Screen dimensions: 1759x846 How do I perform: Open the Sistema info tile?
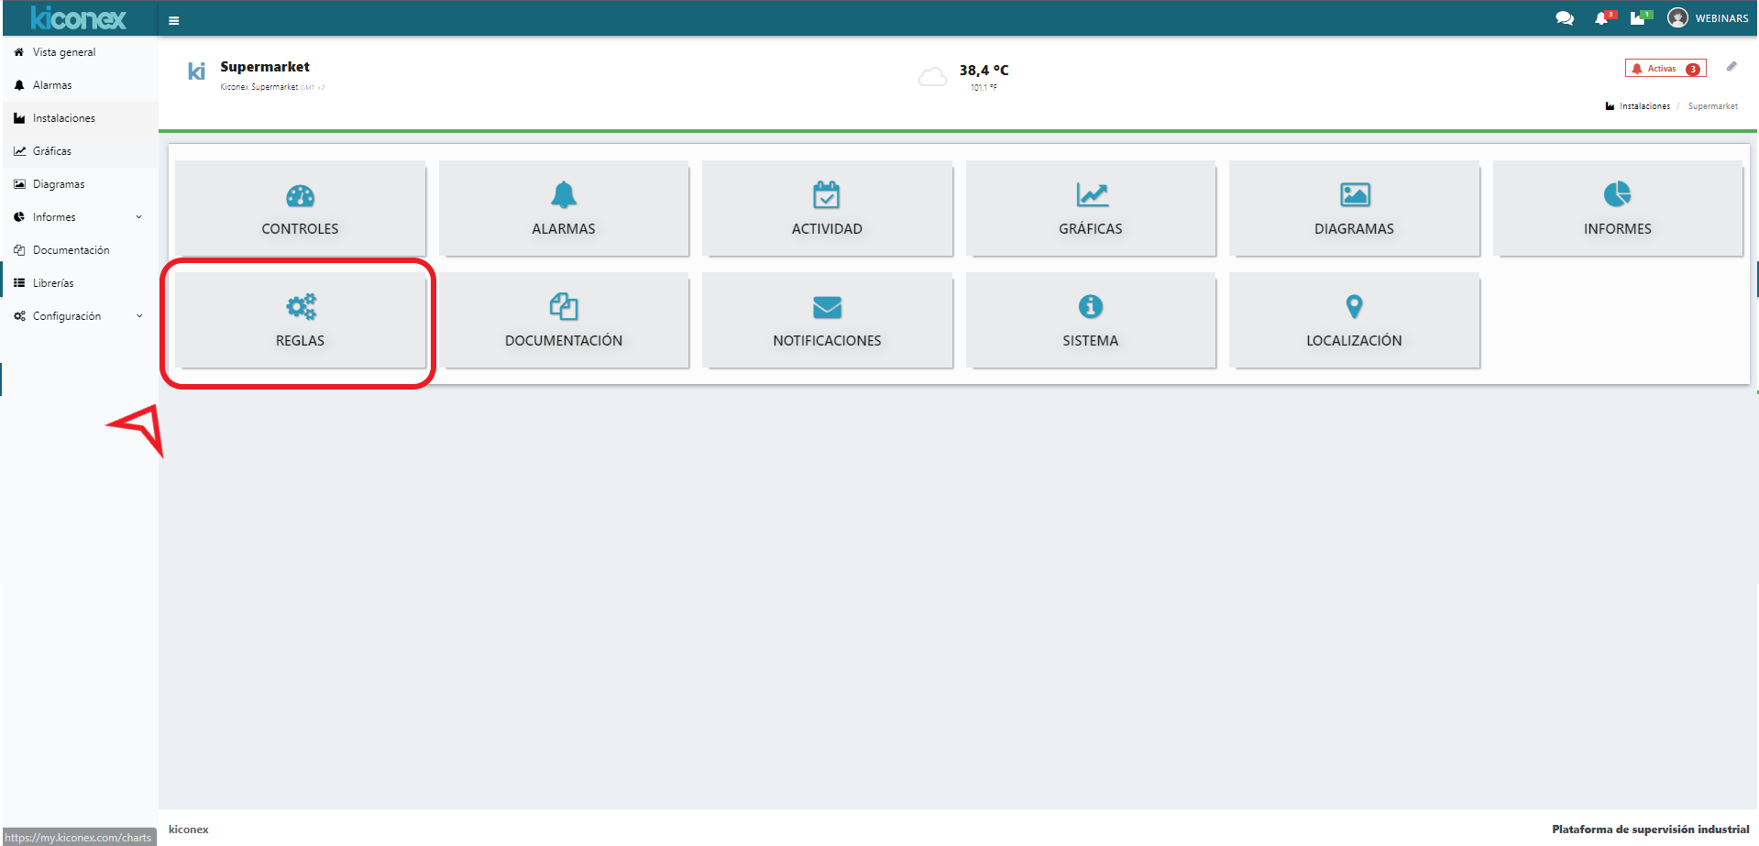1090,321
